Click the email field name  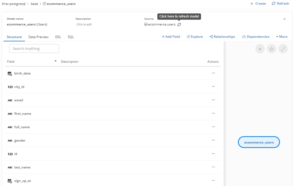pyautogui.click(x=19, y=100)
